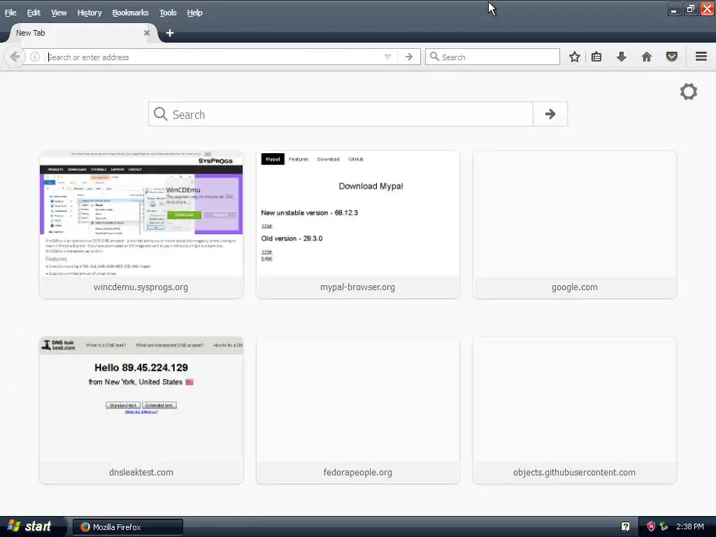
Task: Click the red shield security tray icon
Action: click(651, 527)
